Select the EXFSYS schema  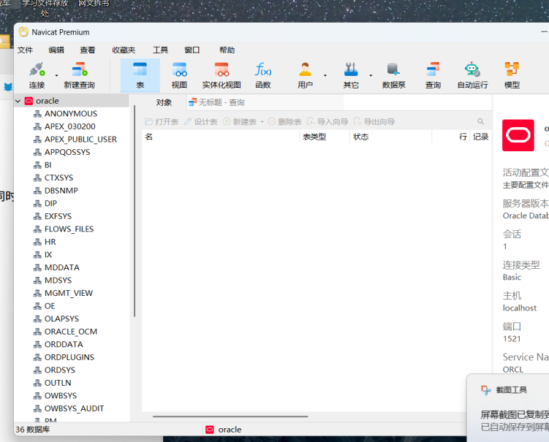pyautogui.click(x=58, y=216)
